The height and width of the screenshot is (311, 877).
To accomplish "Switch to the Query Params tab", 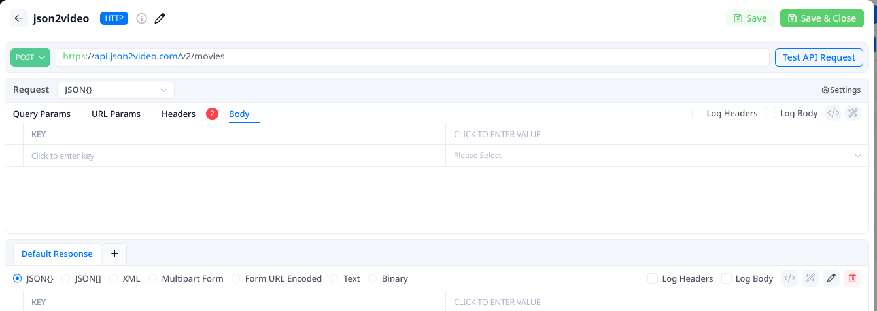I will tap(42, 114).
